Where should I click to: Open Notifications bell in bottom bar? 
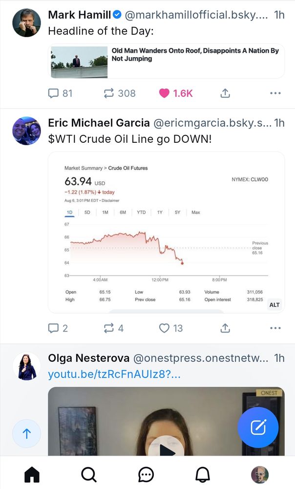point(203,475)
